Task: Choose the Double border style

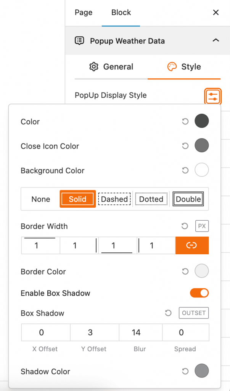Action: (x=188, y=199)
